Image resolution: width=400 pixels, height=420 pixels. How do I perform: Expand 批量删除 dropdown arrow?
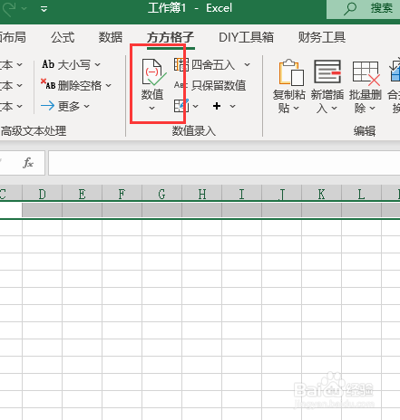[x=372, y=108]
